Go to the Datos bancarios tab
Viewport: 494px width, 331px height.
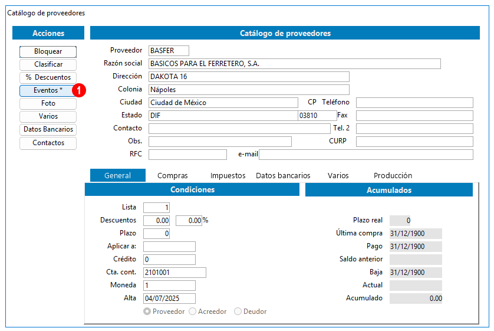[283, 176]
